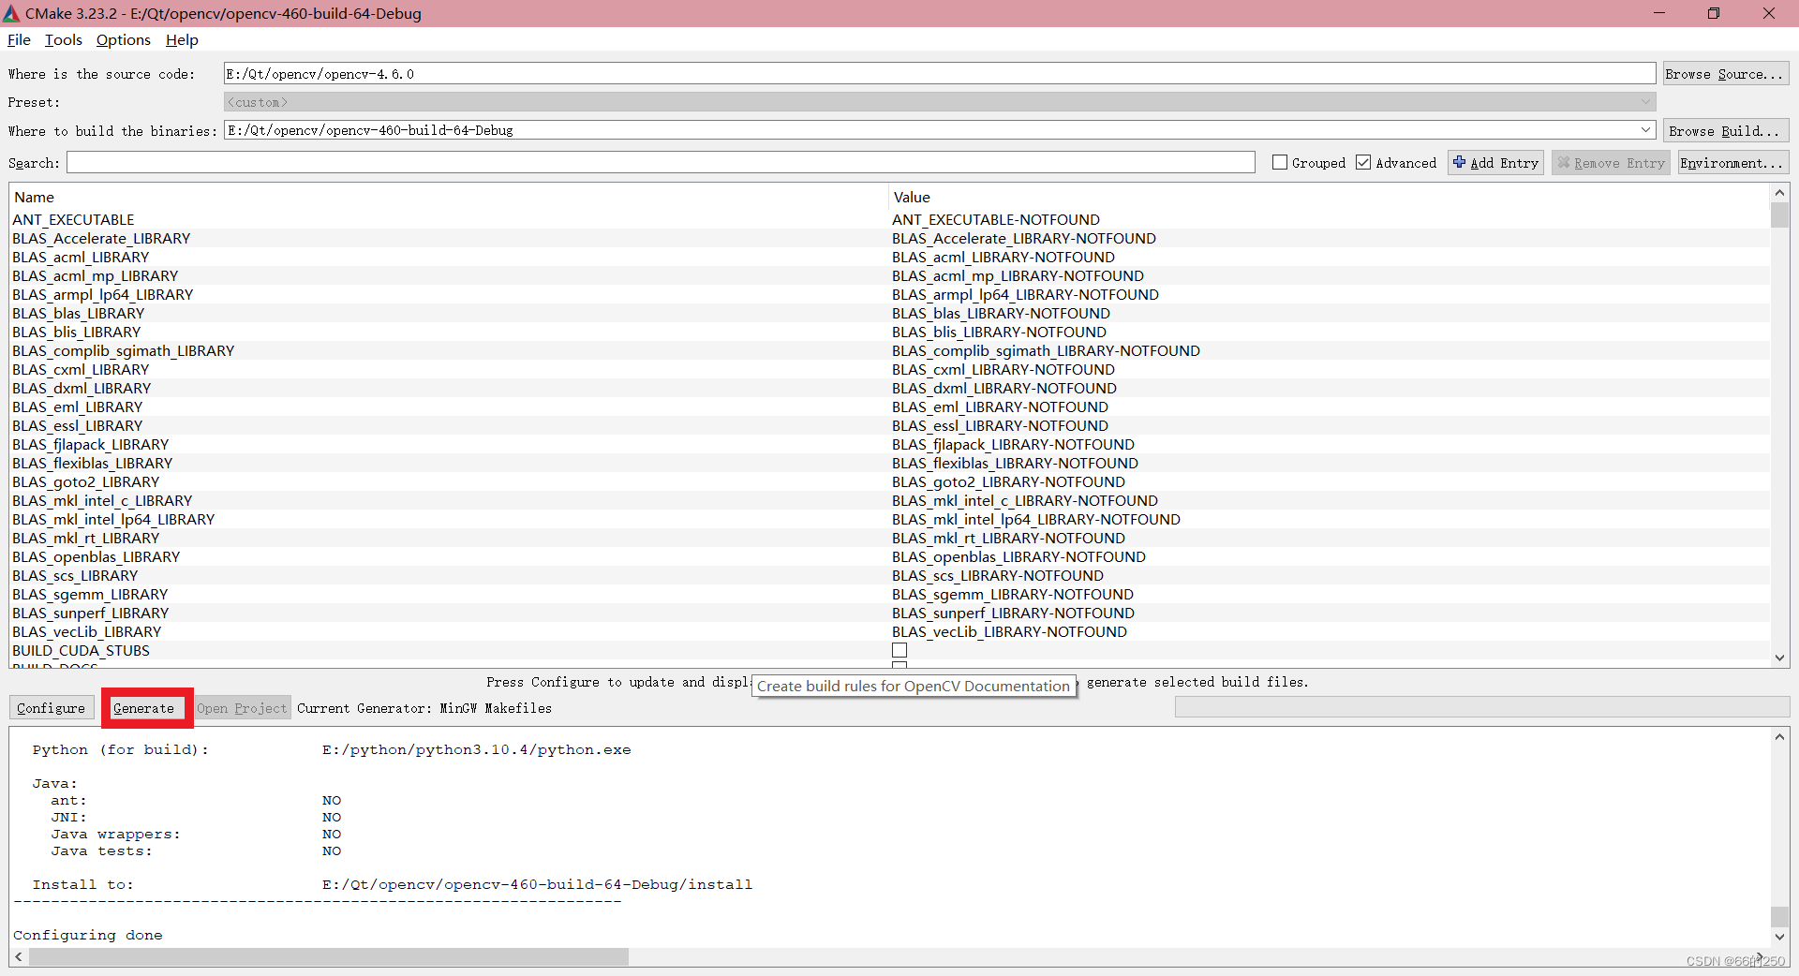Minimize the CMake window
Image resolution: width=1799 pixels, height=976 pixels.
coord(1658,13)
